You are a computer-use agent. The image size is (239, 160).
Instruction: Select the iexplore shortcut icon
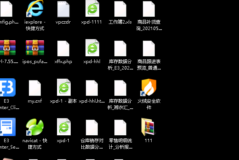[x=35, y=9]
